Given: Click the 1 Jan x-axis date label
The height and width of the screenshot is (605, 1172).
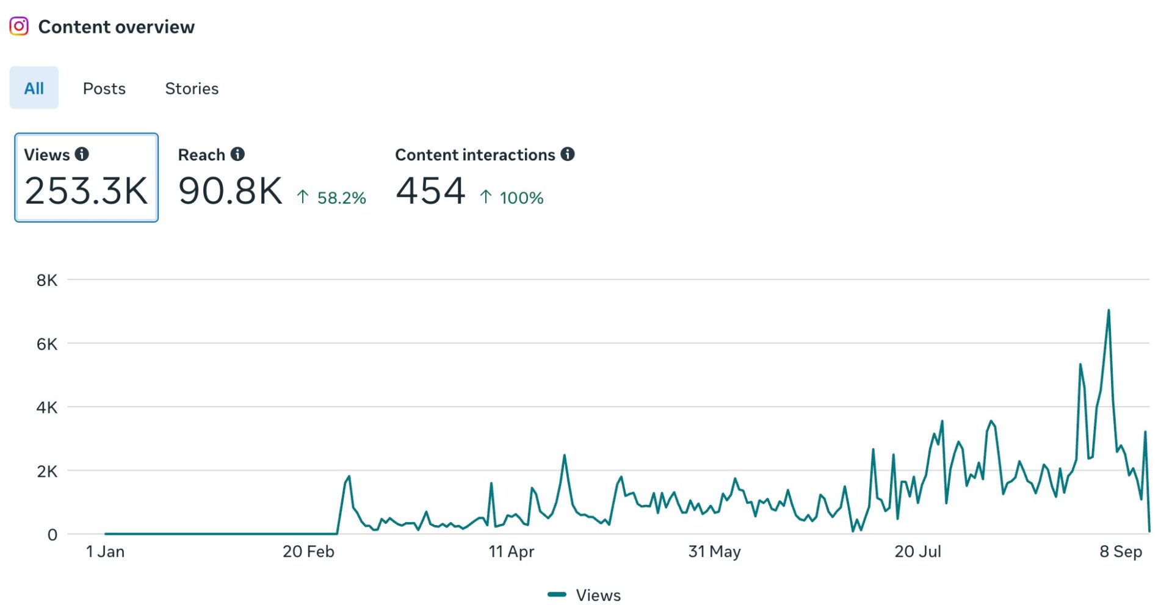Looking at the screenshot, I should pyautogui.click(x=105, y=551).
